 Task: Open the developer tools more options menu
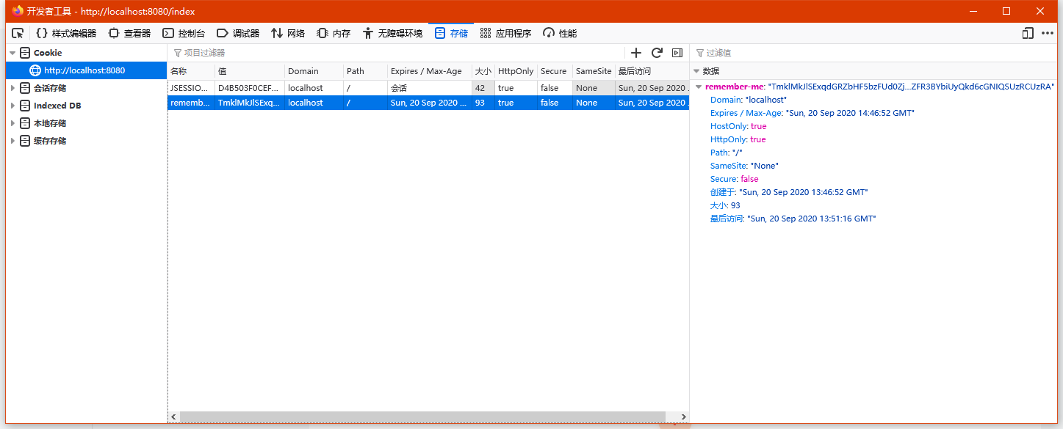coord(1048,33)
